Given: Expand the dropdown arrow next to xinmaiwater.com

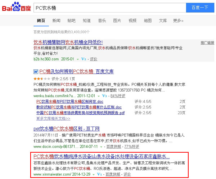Looking at the screenshot, I should point(94,175).
